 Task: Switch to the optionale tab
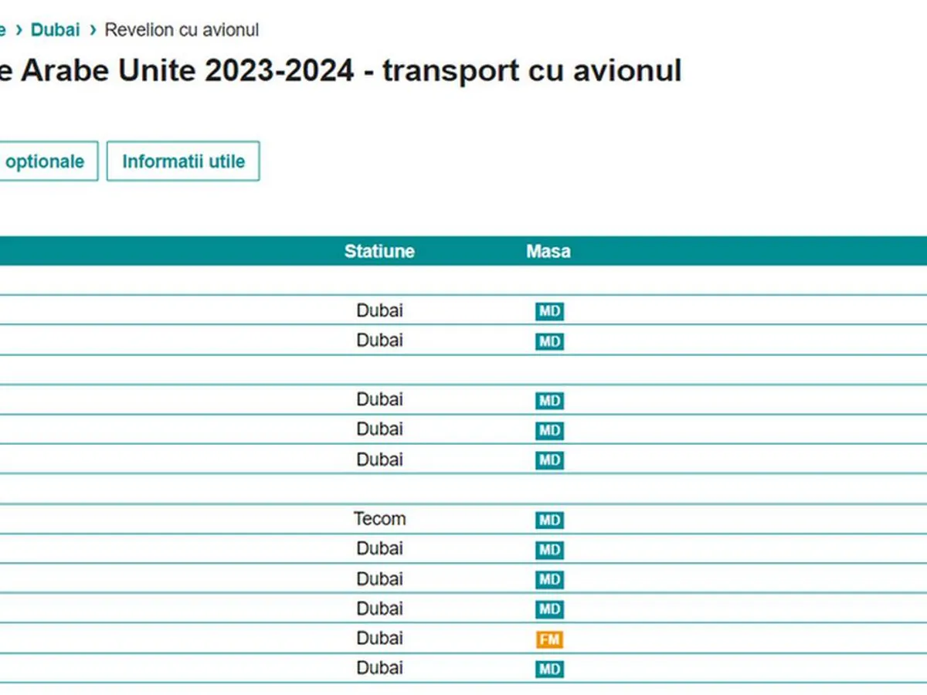45,161
